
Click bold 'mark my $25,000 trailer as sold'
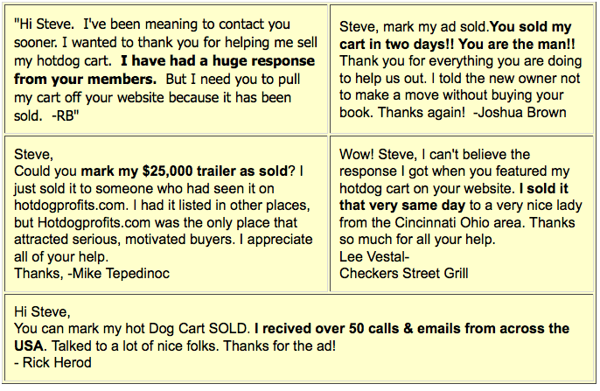(x=184, y=171)
